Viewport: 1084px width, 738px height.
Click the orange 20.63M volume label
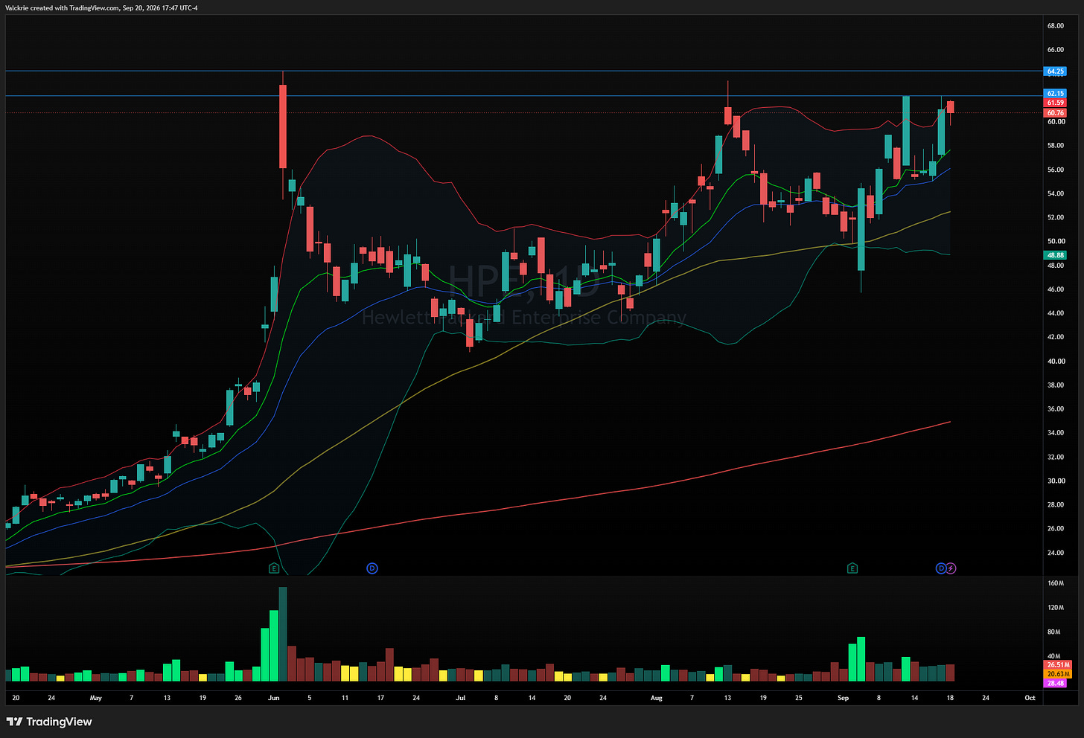pyautogui.click(x=1058, y=674)
